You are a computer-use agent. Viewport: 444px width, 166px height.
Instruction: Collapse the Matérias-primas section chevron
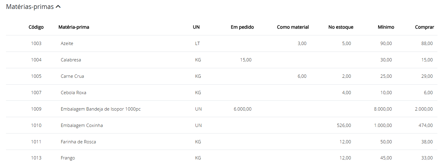(x=58, y=7)
